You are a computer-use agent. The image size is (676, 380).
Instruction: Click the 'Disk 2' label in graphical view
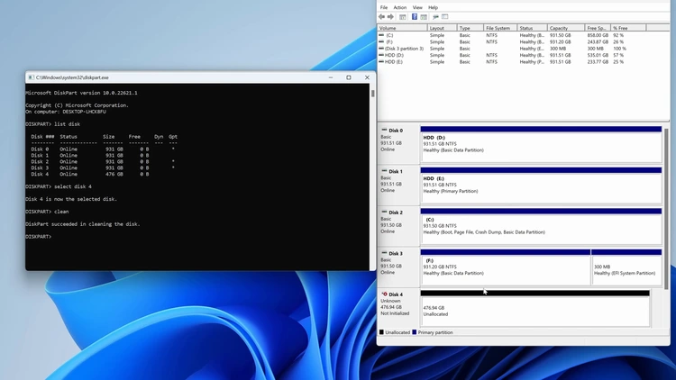[396, 213]
